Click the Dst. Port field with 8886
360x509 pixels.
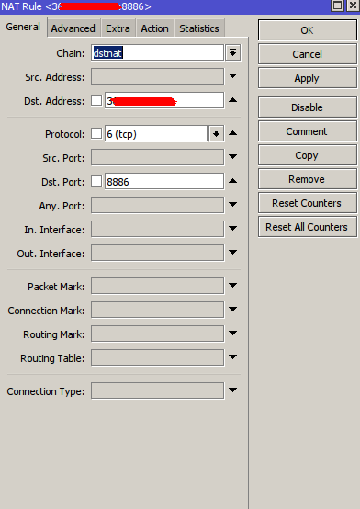(164, 182)
